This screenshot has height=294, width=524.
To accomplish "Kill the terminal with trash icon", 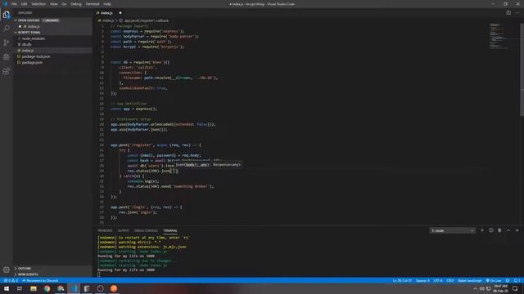I will tap(499, 230).
